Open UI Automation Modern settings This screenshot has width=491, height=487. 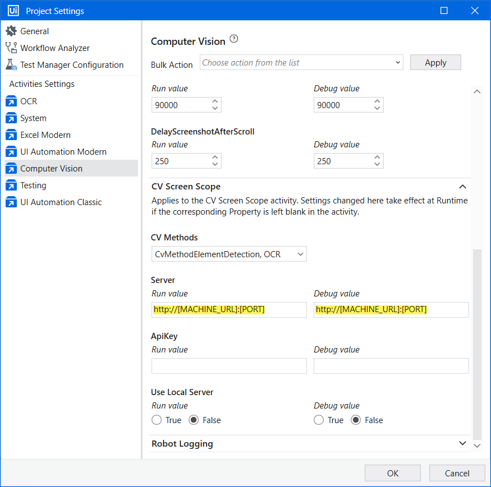pyautogui.click(x=63, y=152)
